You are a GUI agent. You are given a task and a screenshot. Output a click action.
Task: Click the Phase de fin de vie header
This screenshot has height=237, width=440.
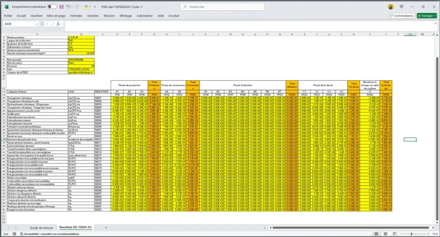[x=323, y=85]
